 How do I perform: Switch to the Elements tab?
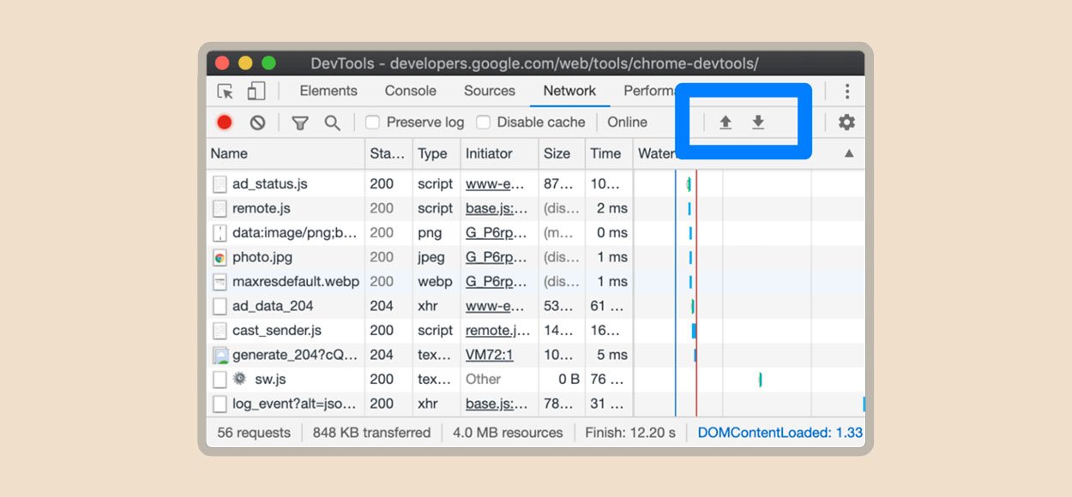click(328, 91)
